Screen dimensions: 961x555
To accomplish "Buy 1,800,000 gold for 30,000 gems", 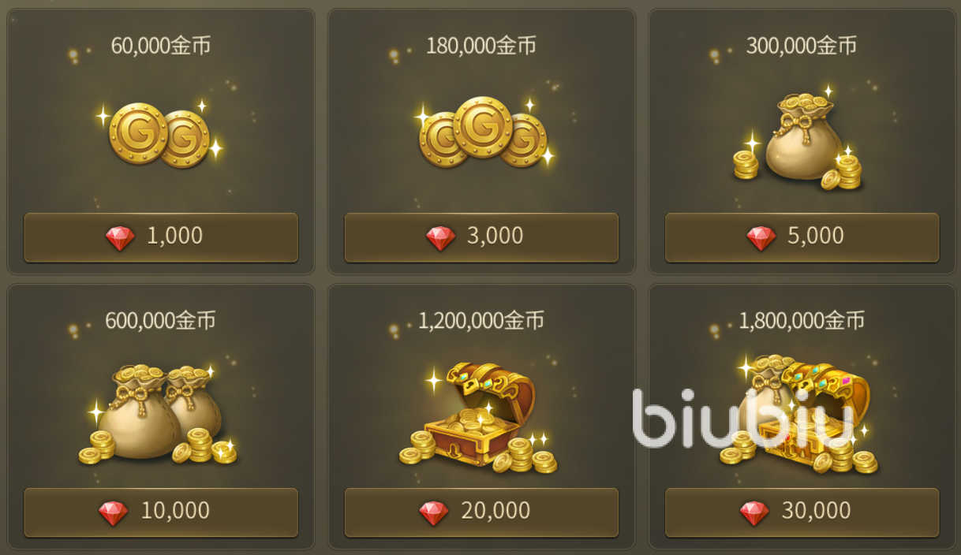I will point(802,512).
